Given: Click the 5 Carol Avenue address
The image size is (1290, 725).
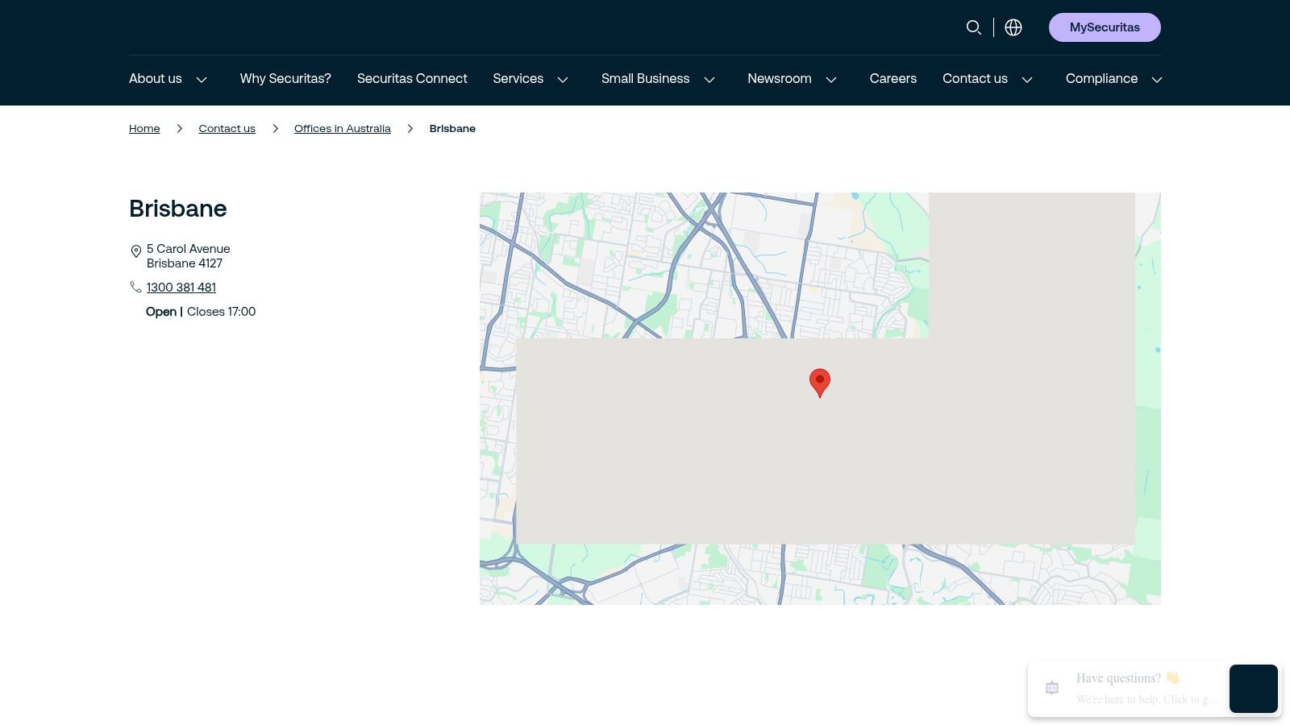Looking at the screenshot, I should 189,256.
